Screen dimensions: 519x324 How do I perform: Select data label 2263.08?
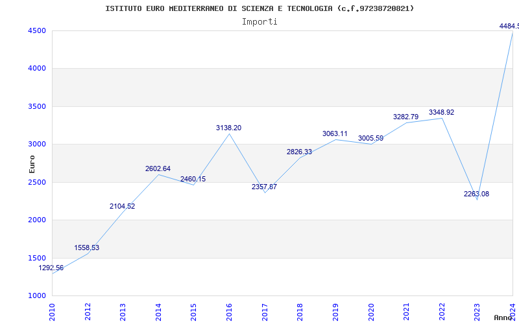476,194
